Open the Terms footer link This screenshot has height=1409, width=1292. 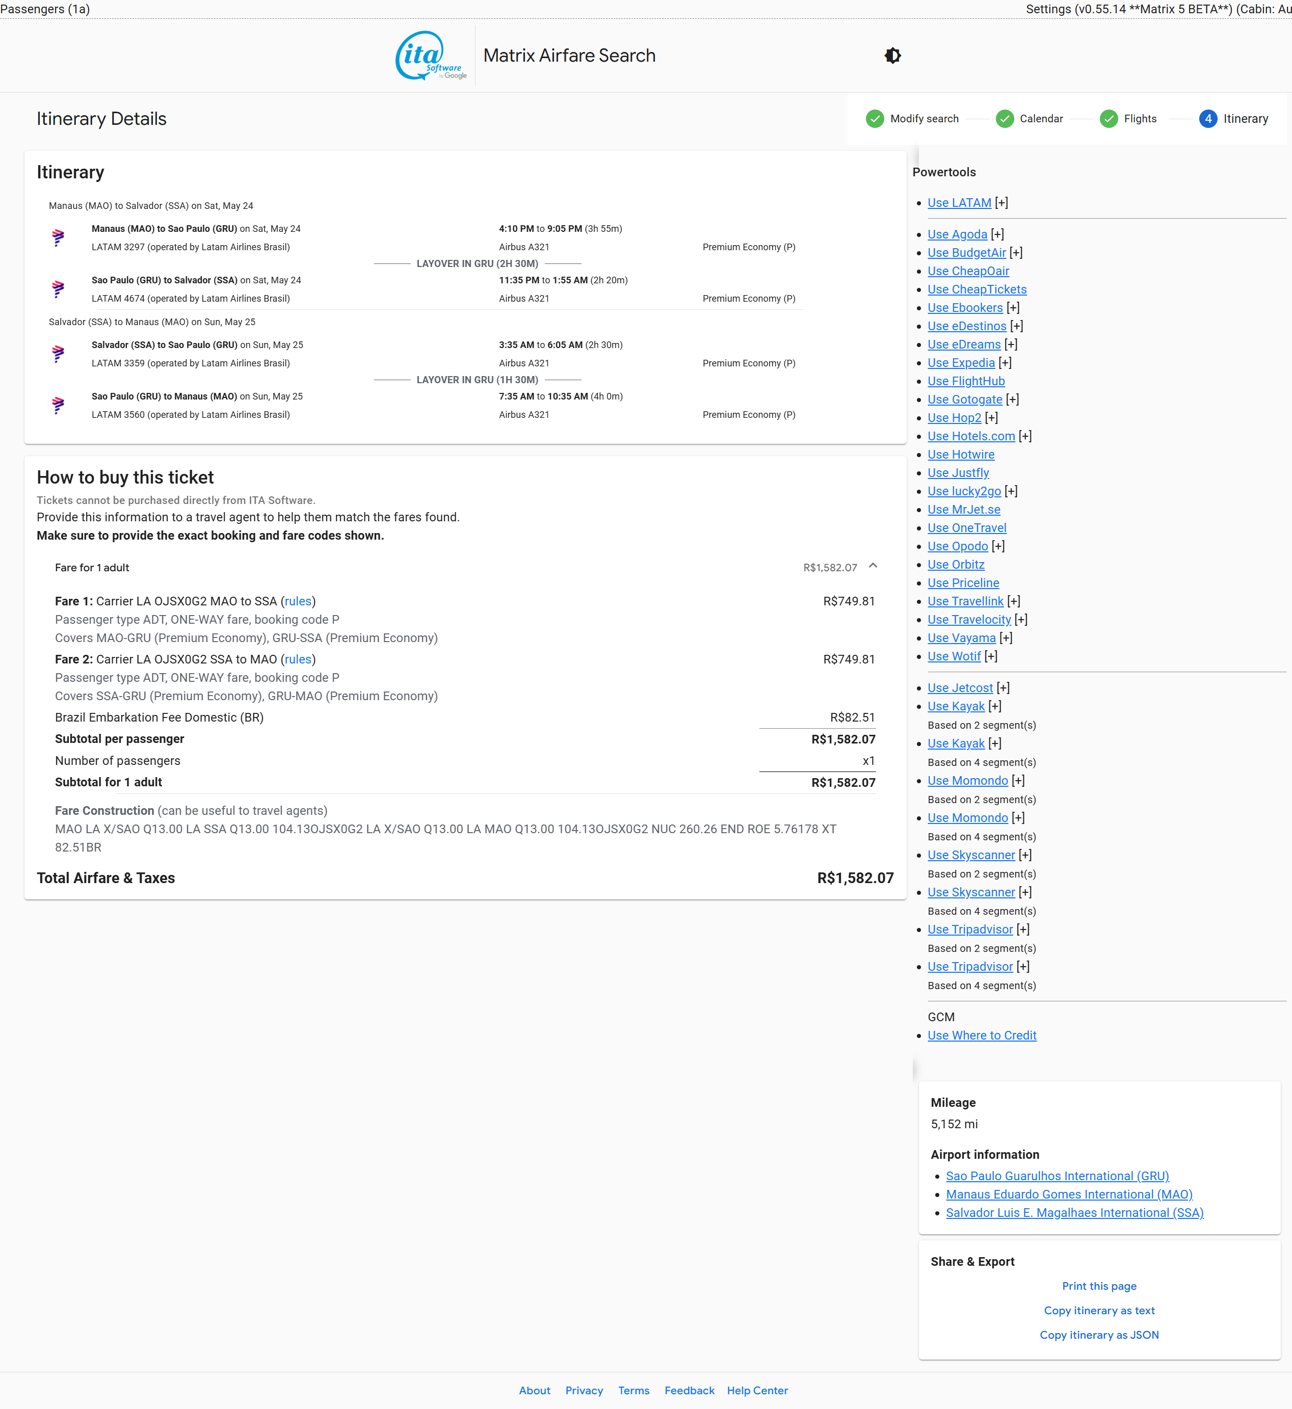pyautogui.click(x=634, y=1391)
